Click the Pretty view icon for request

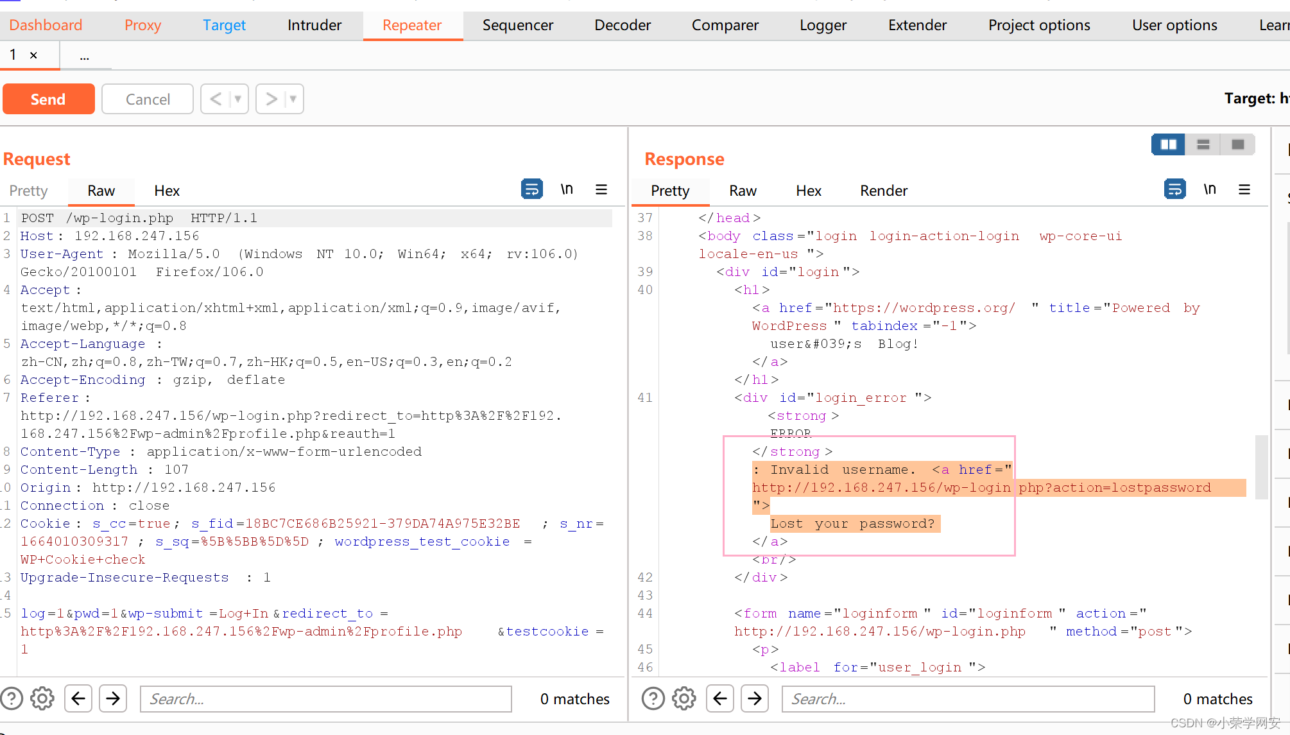pos(28,190)
